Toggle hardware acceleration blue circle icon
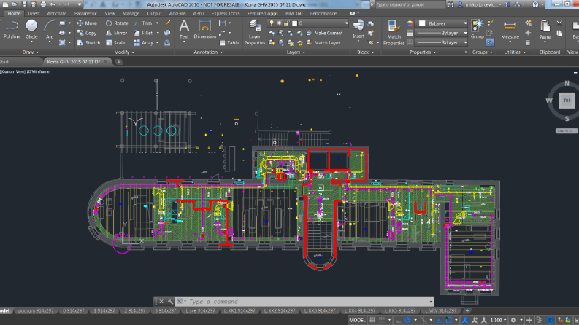Screen dimensions: 579x325 tap(551, 320)
